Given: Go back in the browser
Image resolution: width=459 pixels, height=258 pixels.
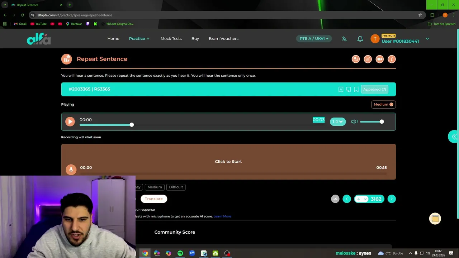Looking at the screenshot, I should point(5,15).
